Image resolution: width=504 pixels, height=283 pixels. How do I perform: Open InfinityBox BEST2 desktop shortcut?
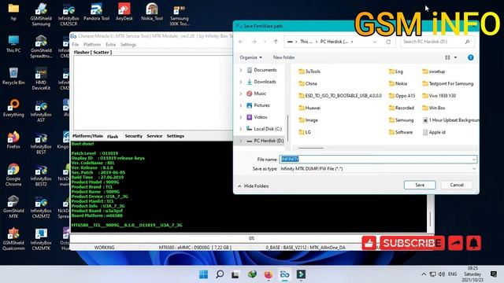click(41, 175)
